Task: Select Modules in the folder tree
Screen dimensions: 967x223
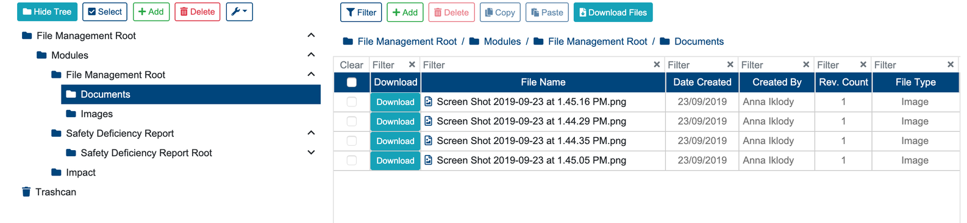Action: click(70, 55)
